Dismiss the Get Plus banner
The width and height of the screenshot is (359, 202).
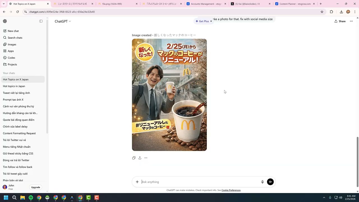(211, 21)
